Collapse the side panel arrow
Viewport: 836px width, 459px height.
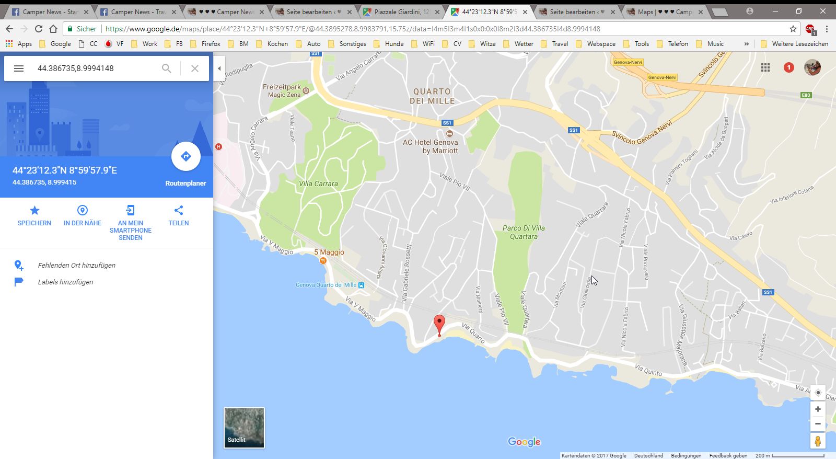(x=219, y=68)
